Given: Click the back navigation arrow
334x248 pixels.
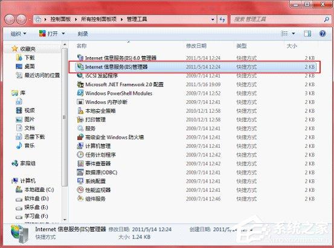Looking at the screenshot, I should (10, 19).
